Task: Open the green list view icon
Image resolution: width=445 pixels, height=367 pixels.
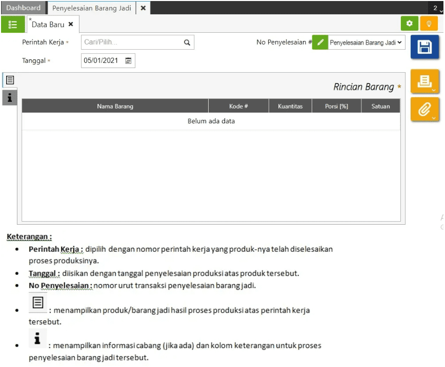Action: [13, 25]
